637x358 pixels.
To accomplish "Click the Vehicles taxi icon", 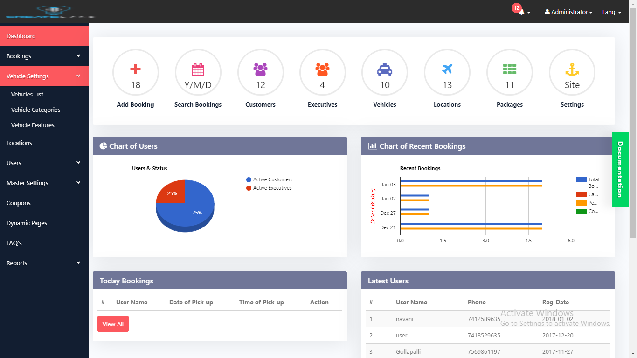I will click(385, 70).
